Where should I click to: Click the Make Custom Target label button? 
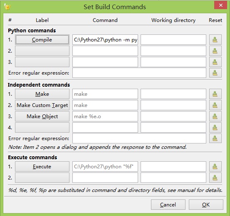click(42, 105)
